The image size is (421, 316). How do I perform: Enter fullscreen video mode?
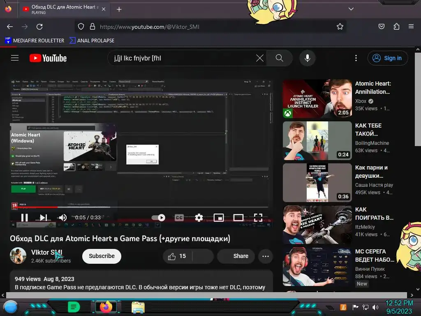(258, 218)
